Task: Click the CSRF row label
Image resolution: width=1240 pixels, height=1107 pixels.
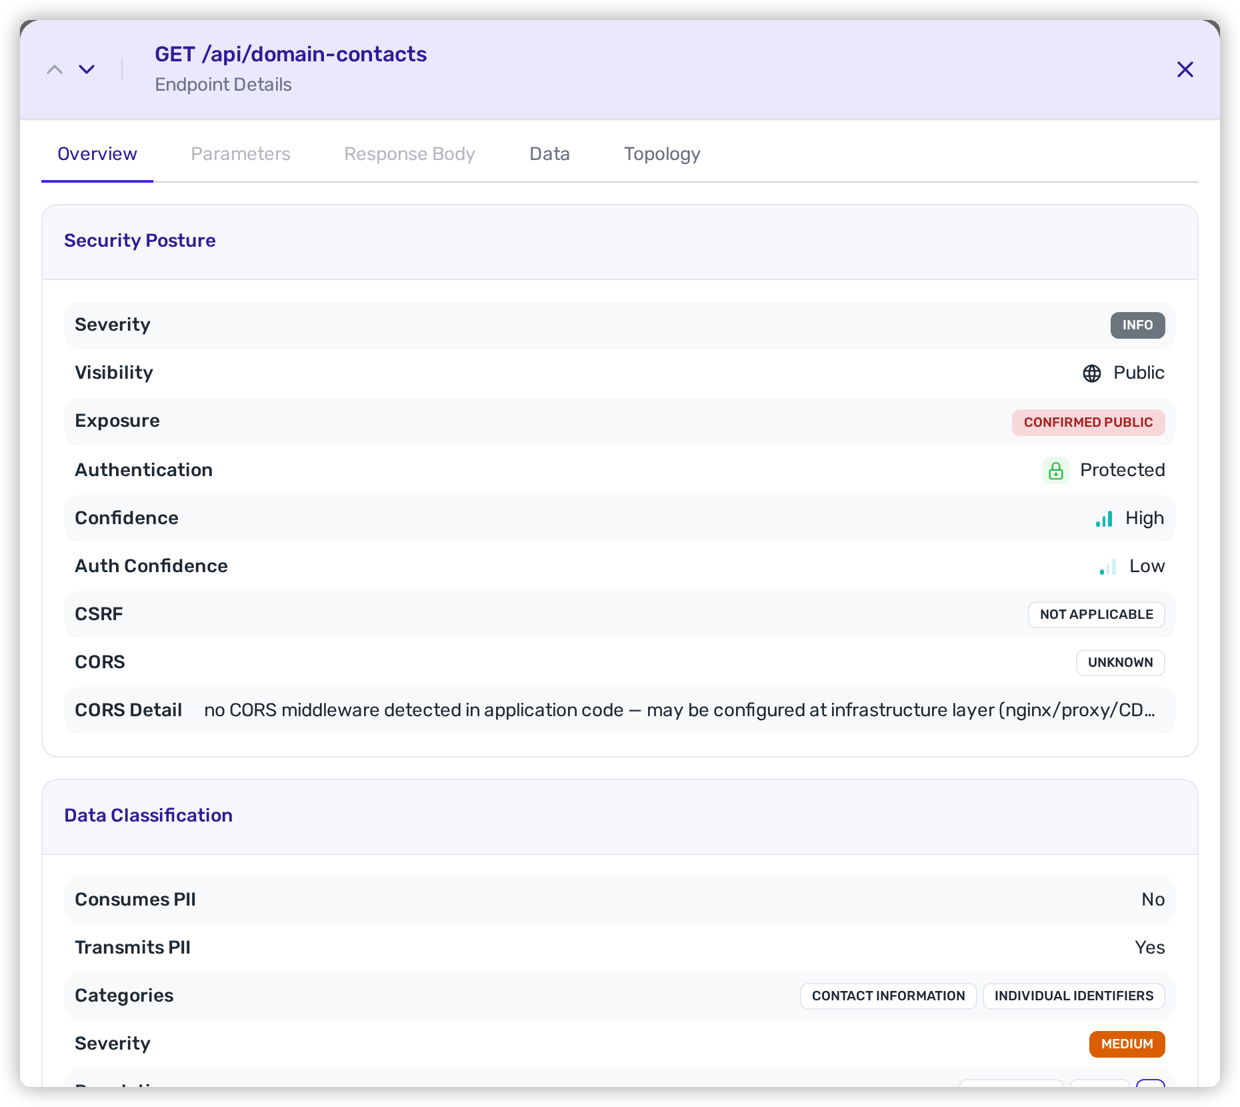Action: click(99, 614)
